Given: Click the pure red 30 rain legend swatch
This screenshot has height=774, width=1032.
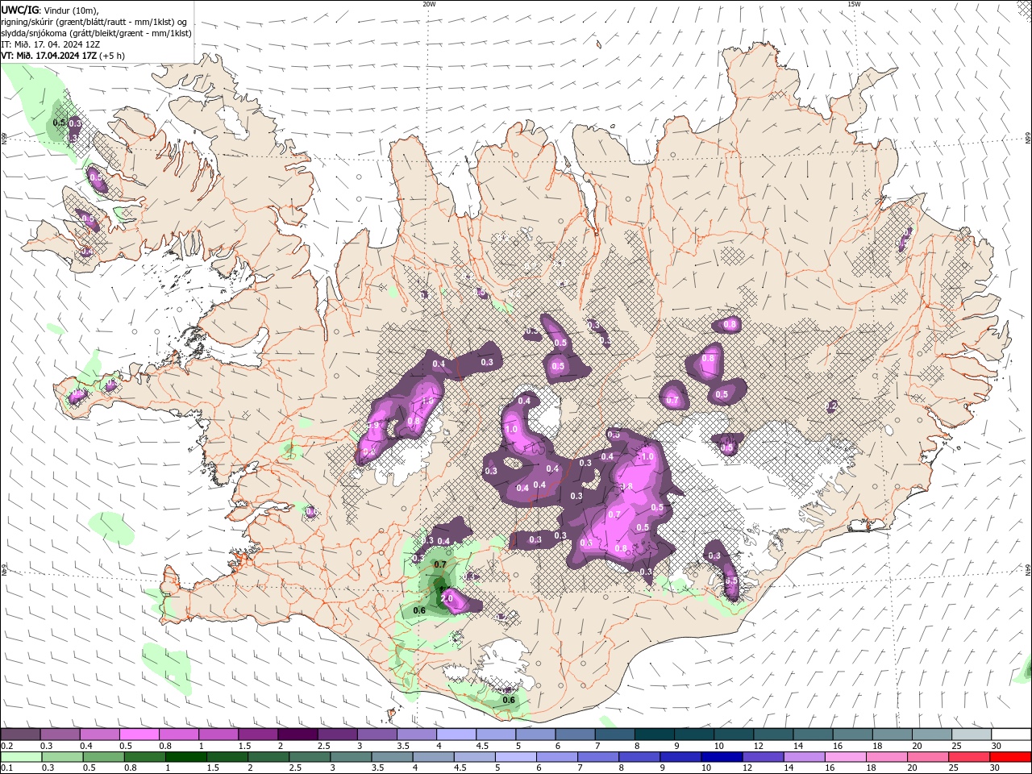Looking at the screenshot, I should click(1010, 758).
